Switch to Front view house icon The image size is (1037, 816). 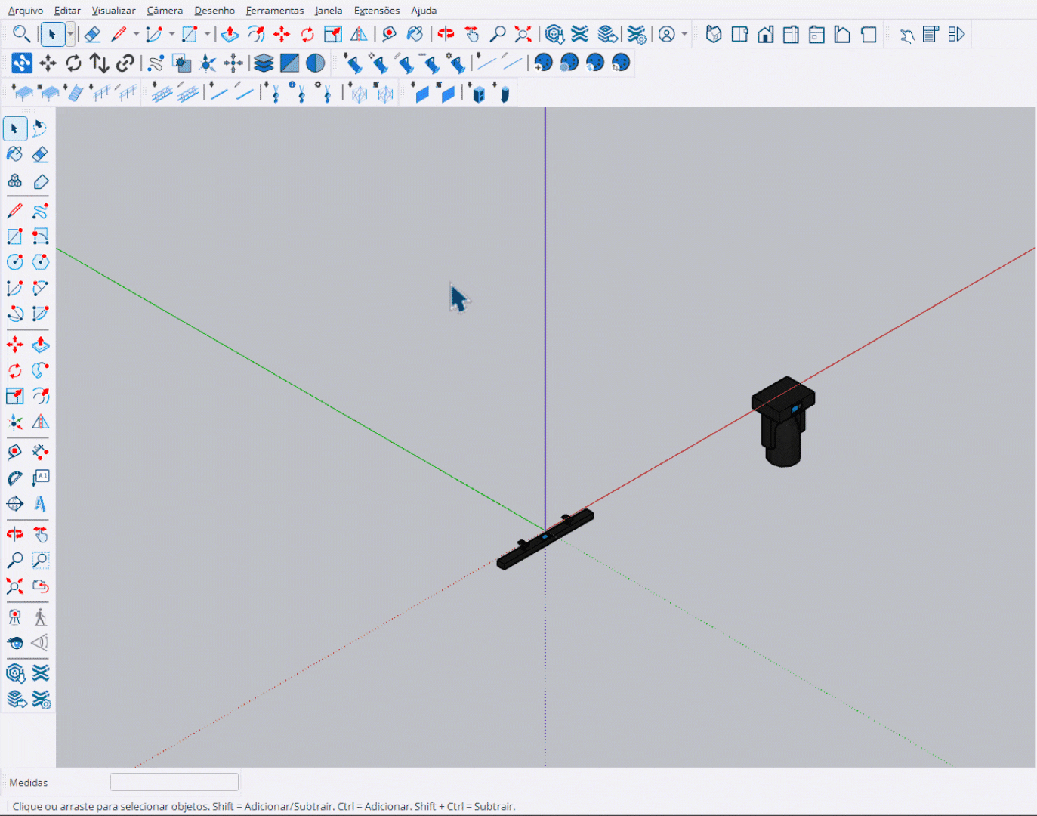tap(765, 35)
